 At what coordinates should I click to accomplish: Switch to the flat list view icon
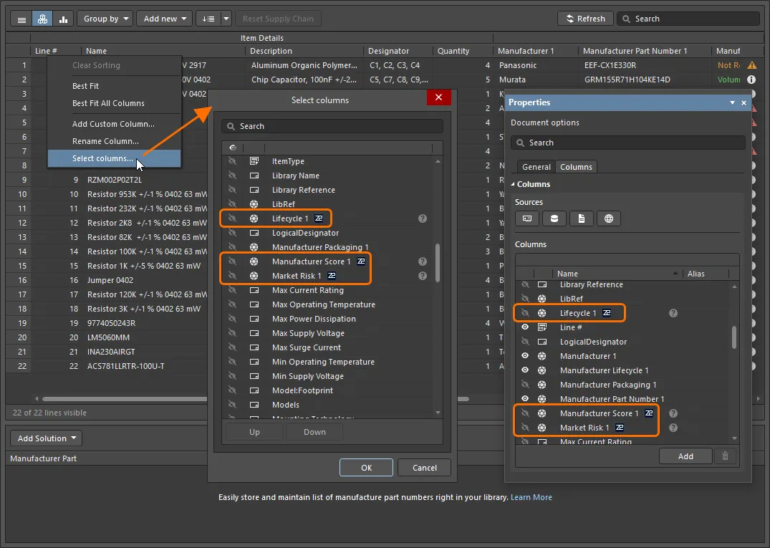coord(21,19)
